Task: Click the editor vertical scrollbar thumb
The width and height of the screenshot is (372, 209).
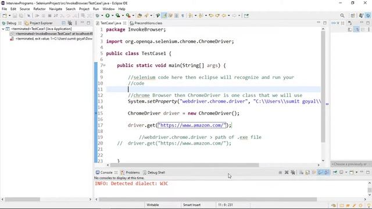Action: pos(323,87)
